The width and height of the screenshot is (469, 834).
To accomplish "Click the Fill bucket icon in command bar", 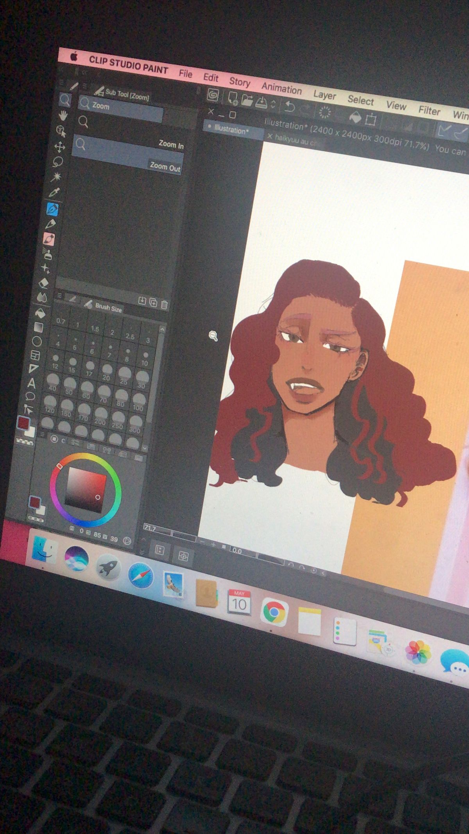I will pos(355,117).
